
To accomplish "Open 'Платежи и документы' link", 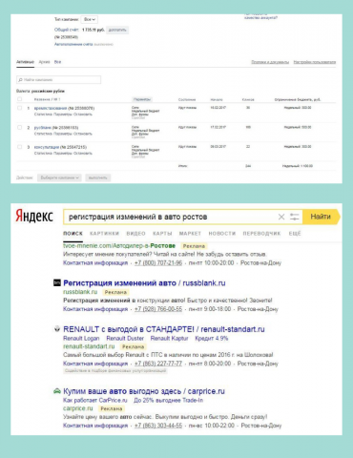I will (x=270, y=62).
